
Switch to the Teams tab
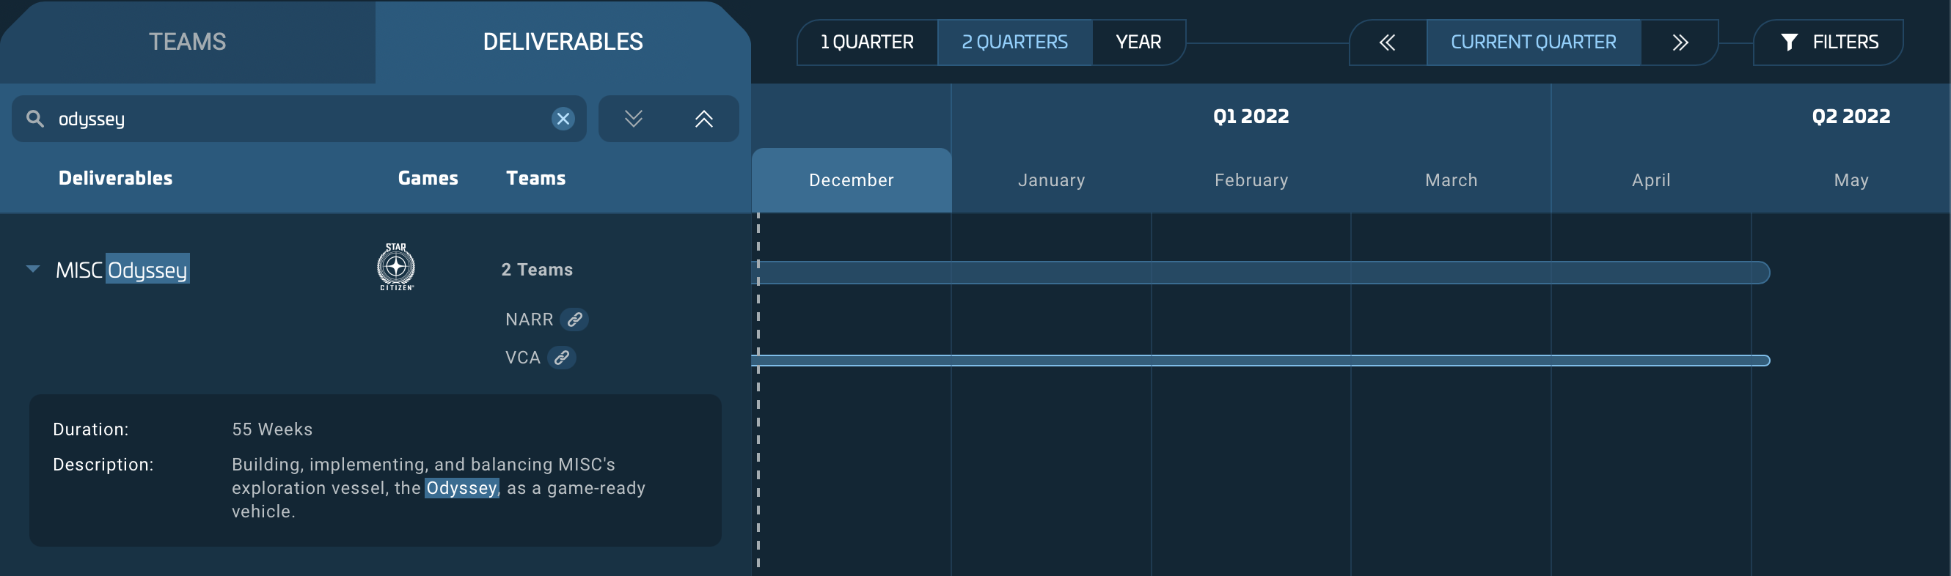point(187,42)
